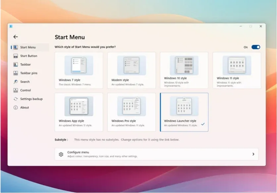Switch to Search settings label
The height and width of the screenshot is (193, 277).
tap(25, 82)
